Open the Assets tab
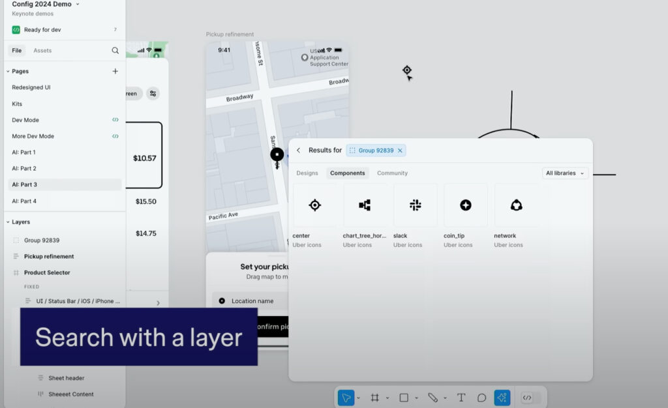The image size is (668, 408). tap(42, 50)
